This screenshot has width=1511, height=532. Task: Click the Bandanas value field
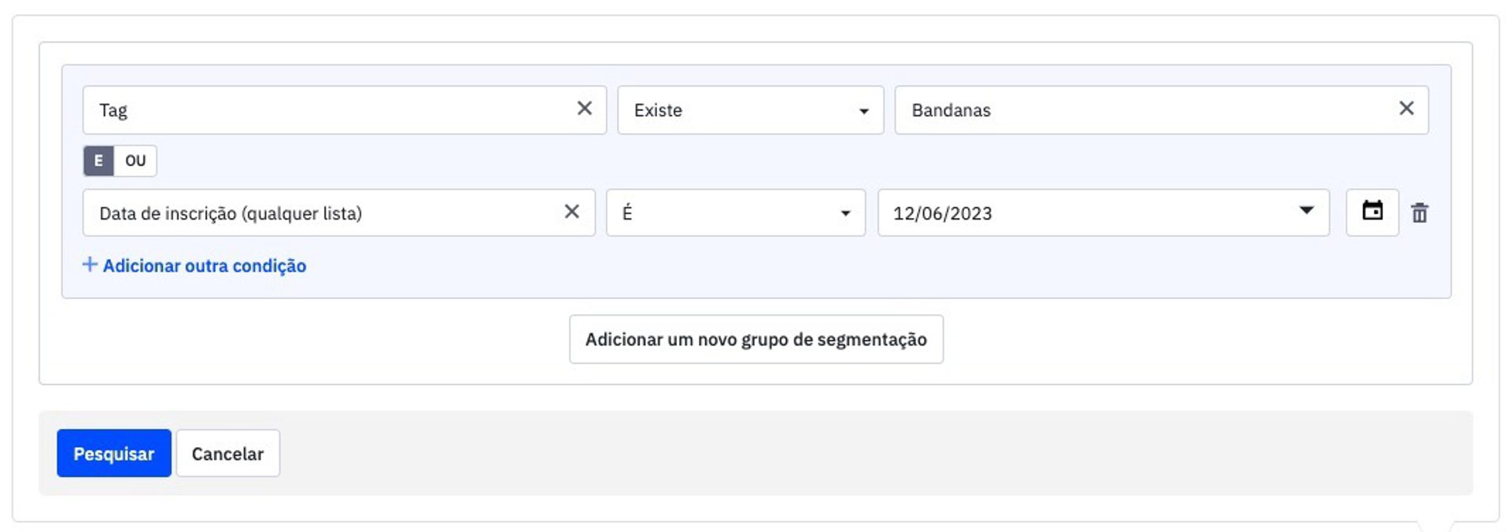1133,110
